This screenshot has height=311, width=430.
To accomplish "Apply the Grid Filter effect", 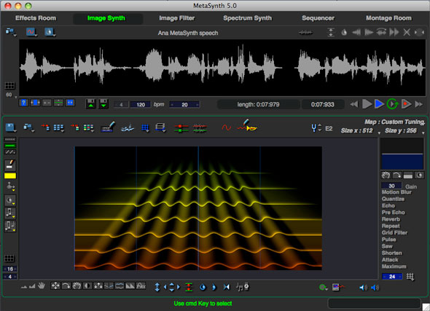I will (x=394, y=232).
